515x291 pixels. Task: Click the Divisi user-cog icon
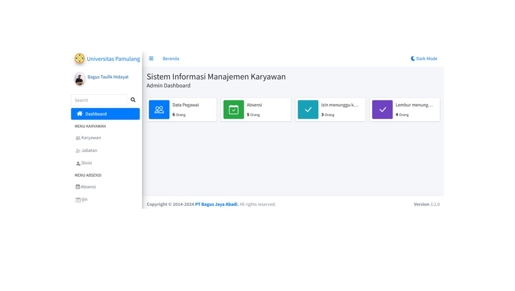(78, 163)
